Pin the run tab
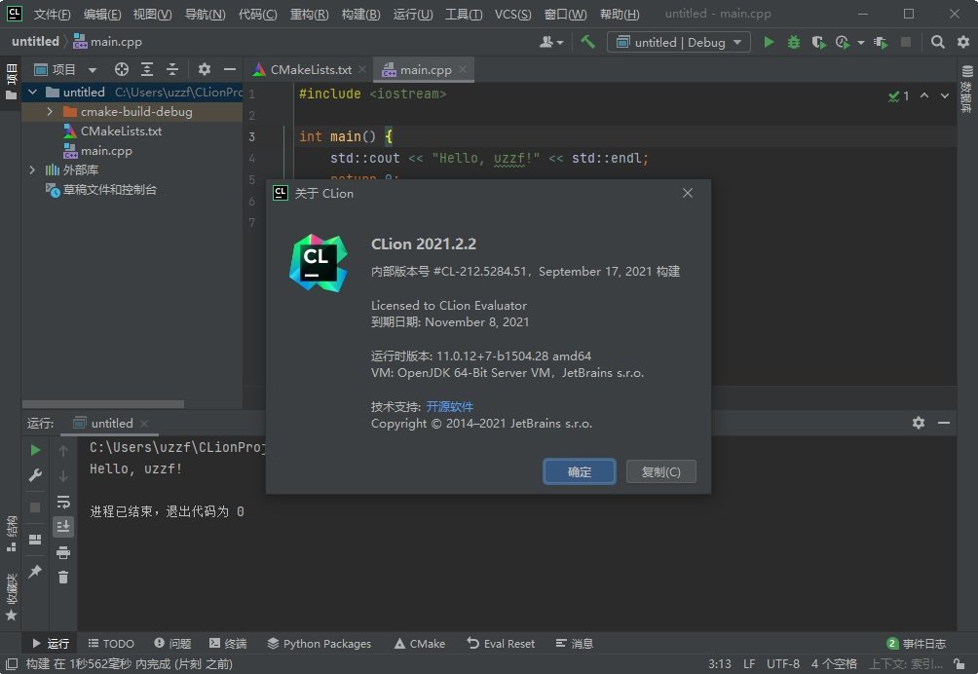 tap(35, 571)
